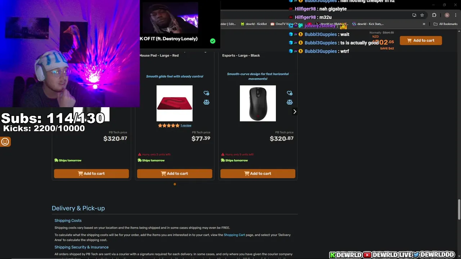The width and height of the screenshot is (461, 259).
Task: Open the Chrome three-dot menu
Action: coord(456,15)
